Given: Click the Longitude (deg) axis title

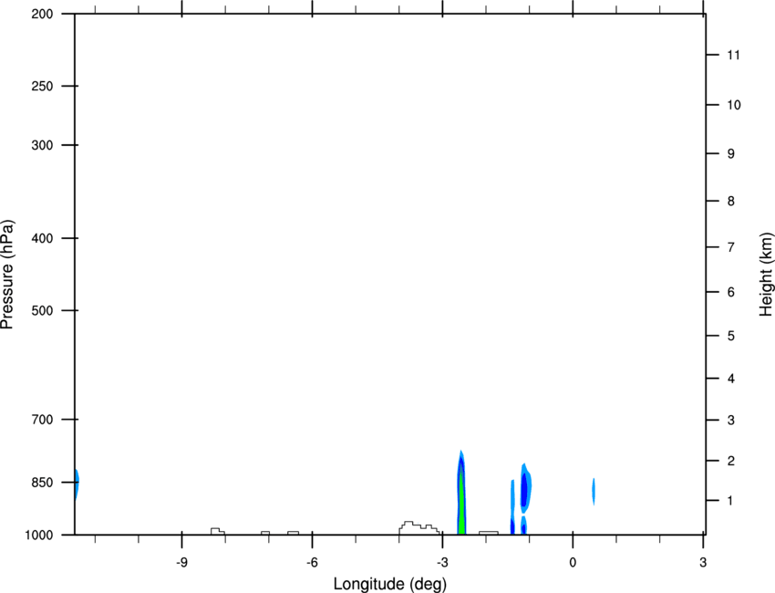Looking at the screenshot, I should pos(390,584).
